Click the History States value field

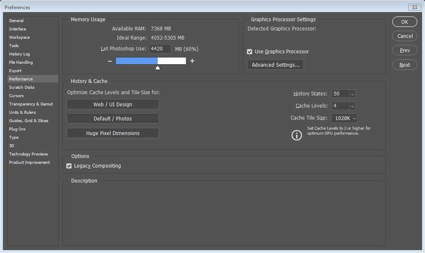340,94
